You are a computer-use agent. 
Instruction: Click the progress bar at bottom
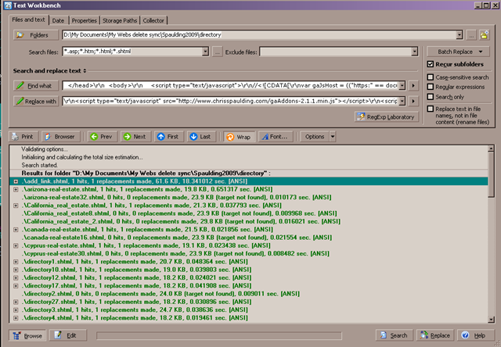(x=219, y=335)
